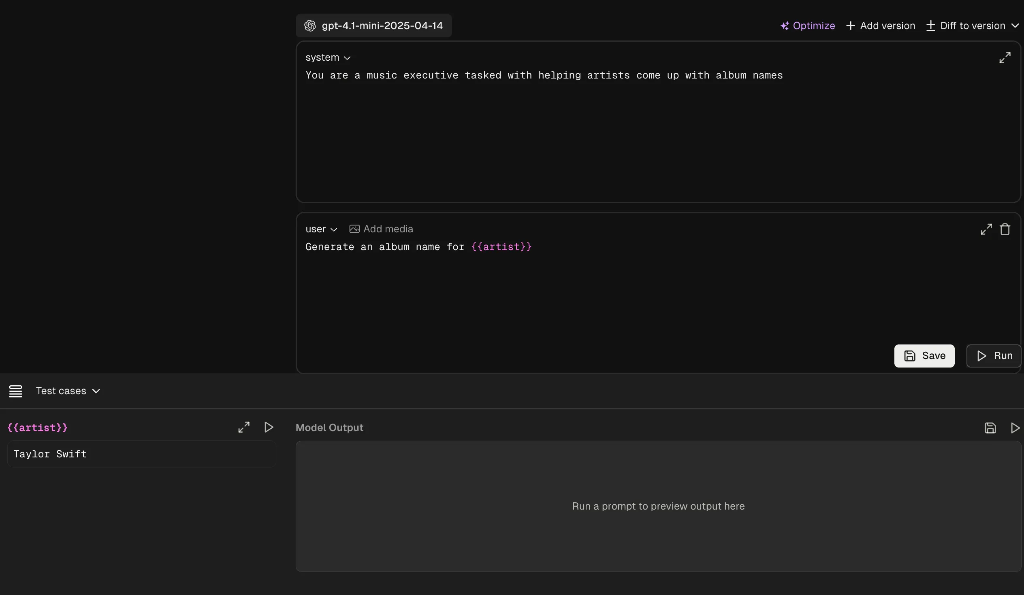Save the model output with disk icon
1024x595 pixels.
[x=990, y=428]
